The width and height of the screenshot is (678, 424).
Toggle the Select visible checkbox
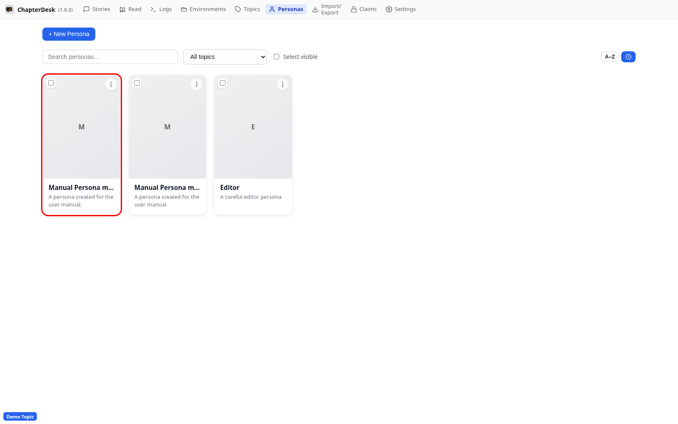click(276, 57)
